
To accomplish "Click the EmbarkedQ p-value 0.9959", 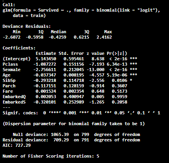I will (119, 97).
